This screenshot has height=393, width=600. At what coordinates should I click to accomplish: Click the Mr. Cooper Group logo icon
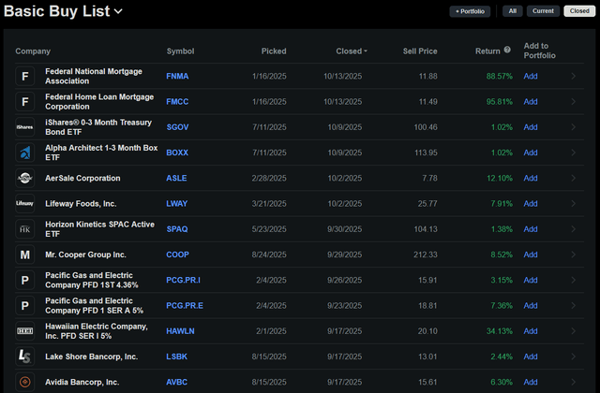pos(25,255)
